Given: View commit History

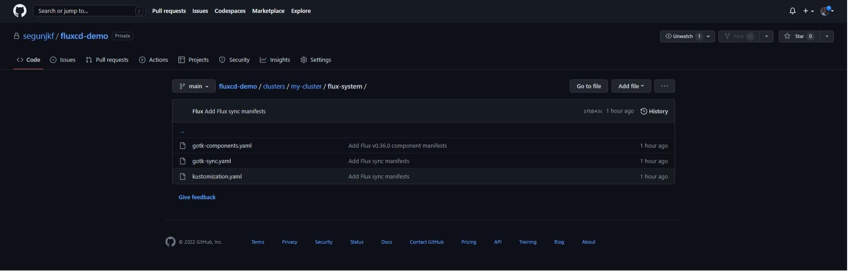Looking at the screenshot, I should coord(654,111).
